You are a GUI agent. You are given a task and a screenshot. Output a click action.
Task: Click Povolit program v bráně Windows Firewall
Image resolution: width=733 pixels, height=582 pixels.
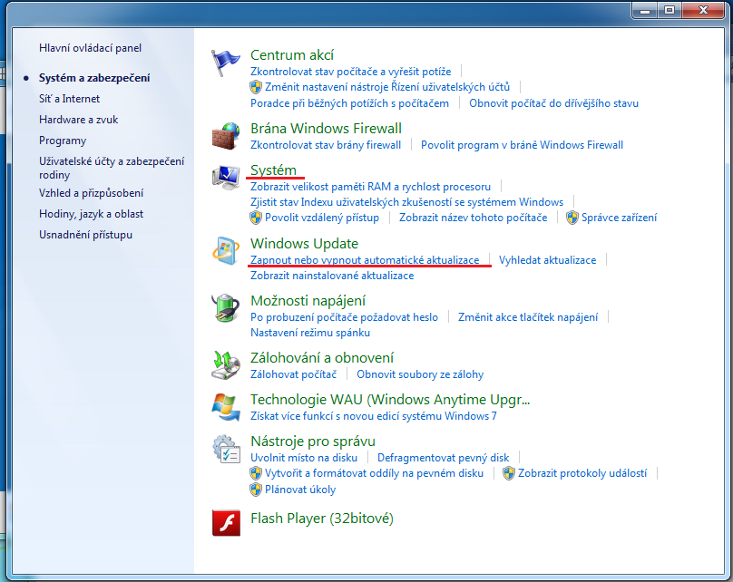point(523,145)
